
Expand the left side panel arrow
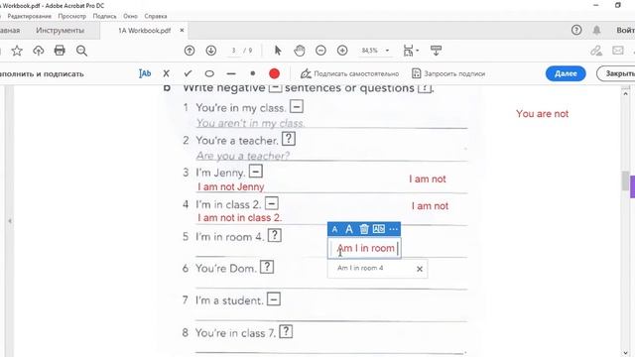tap(10, 221)
